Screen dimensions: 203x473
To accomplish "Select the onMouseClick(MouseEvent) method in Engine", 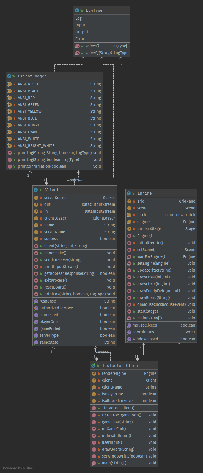I will click(161, 305).
